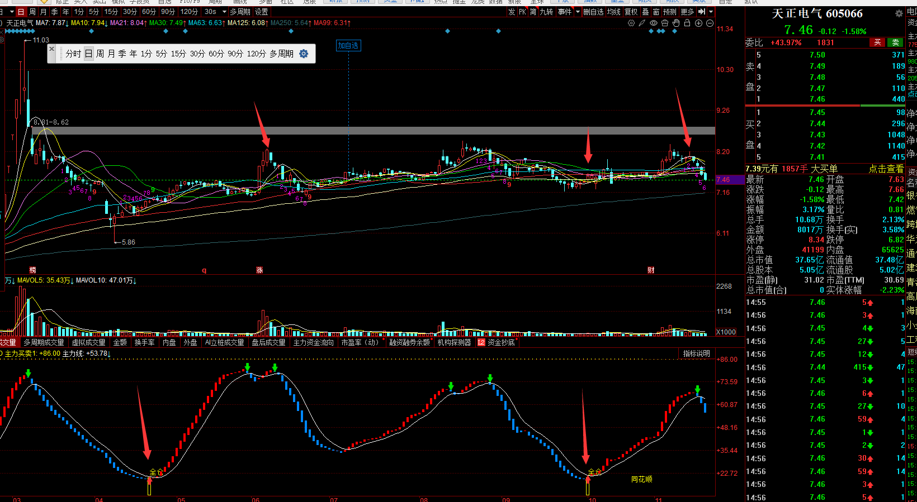The height and width of the screenshot is (502, 917).
Task: Open 设置 in top toolbar
Action: click(x=262, y=12)
